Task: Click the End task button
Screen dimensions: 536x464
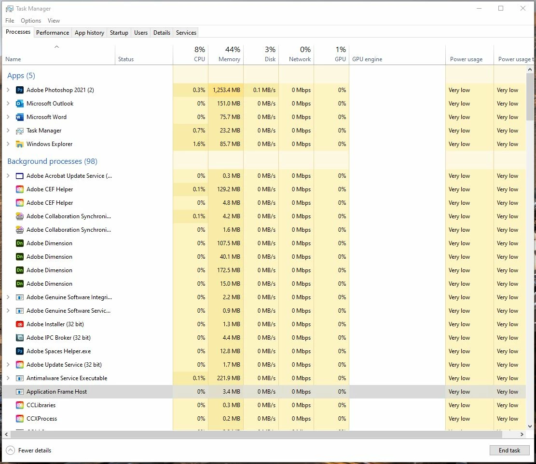Action: 509,451
